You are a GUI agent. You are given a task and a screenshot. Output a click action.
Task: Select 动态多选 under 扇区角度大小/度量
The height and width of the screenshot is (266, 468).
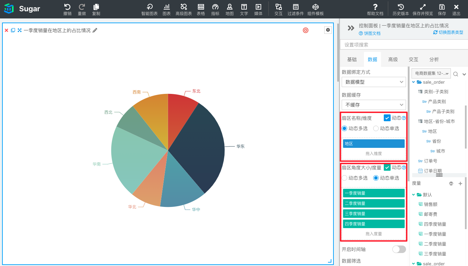point(344,178)
